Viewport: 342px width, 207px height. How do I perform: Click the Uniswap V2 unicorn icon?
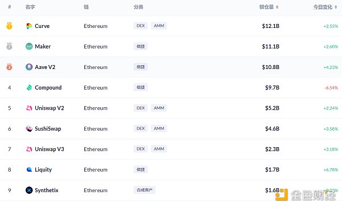[x=29, y=108]
